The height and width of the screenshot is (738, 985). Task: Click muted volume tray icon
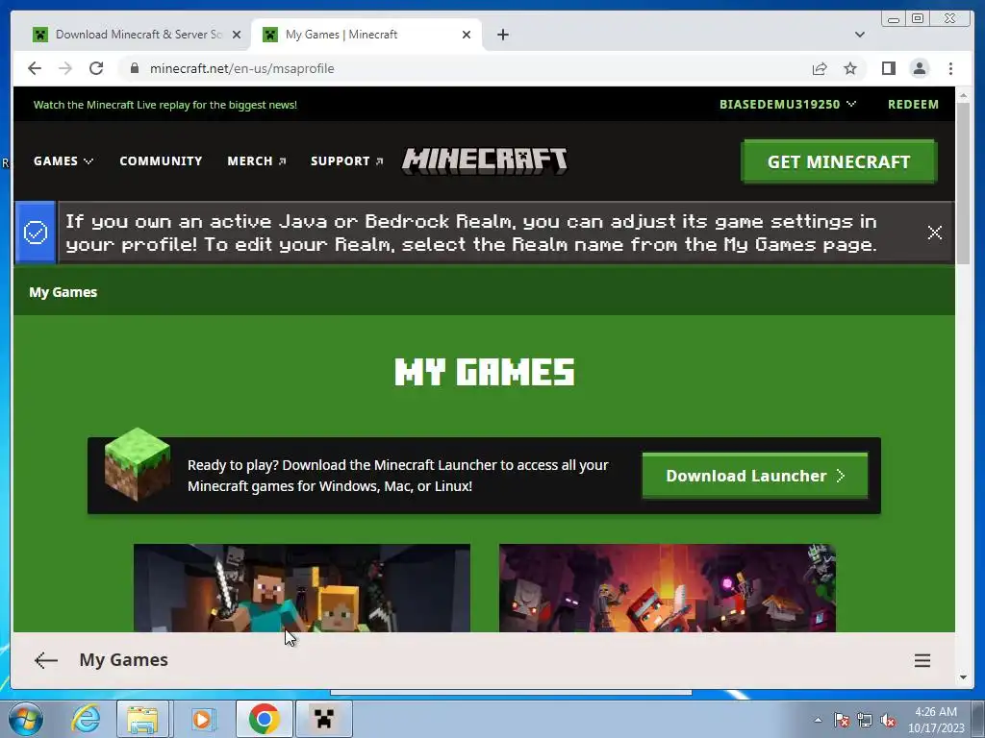(x=888, y=720)
